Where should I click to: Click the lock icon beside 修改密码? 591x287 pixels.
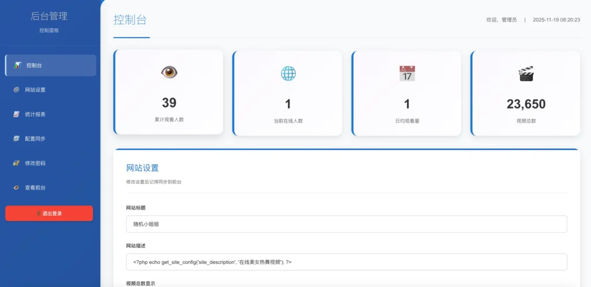[x=16, y=163]
